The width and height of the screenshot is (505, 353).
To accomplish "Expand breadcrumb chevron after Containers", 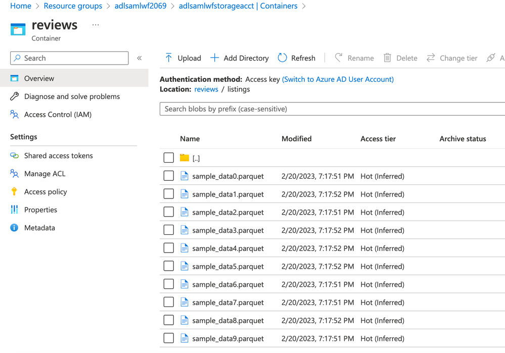I will 304,6.
